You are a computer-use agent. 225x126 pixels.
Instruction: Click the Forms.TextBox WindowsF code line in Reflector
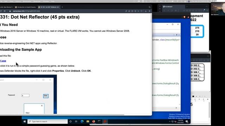point(166,60)
